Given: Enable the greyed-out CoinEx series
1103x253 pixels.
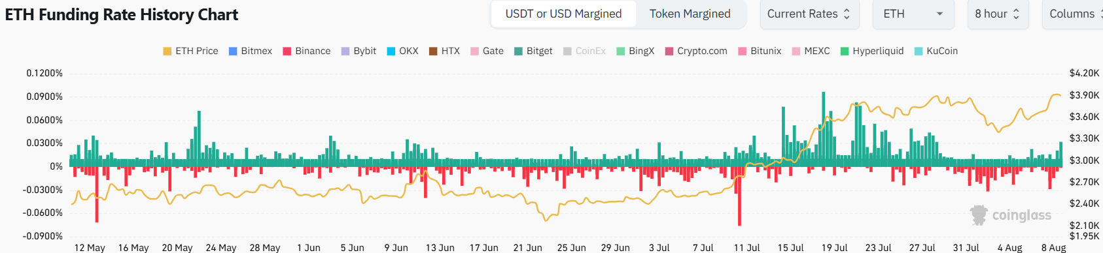Looking at the screenshot, I should pyautogui.click(x=584, y=51).
